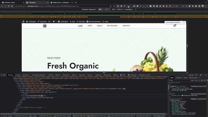Toggle the :hov element state button

pyautogui.click(x=192, y=80)
